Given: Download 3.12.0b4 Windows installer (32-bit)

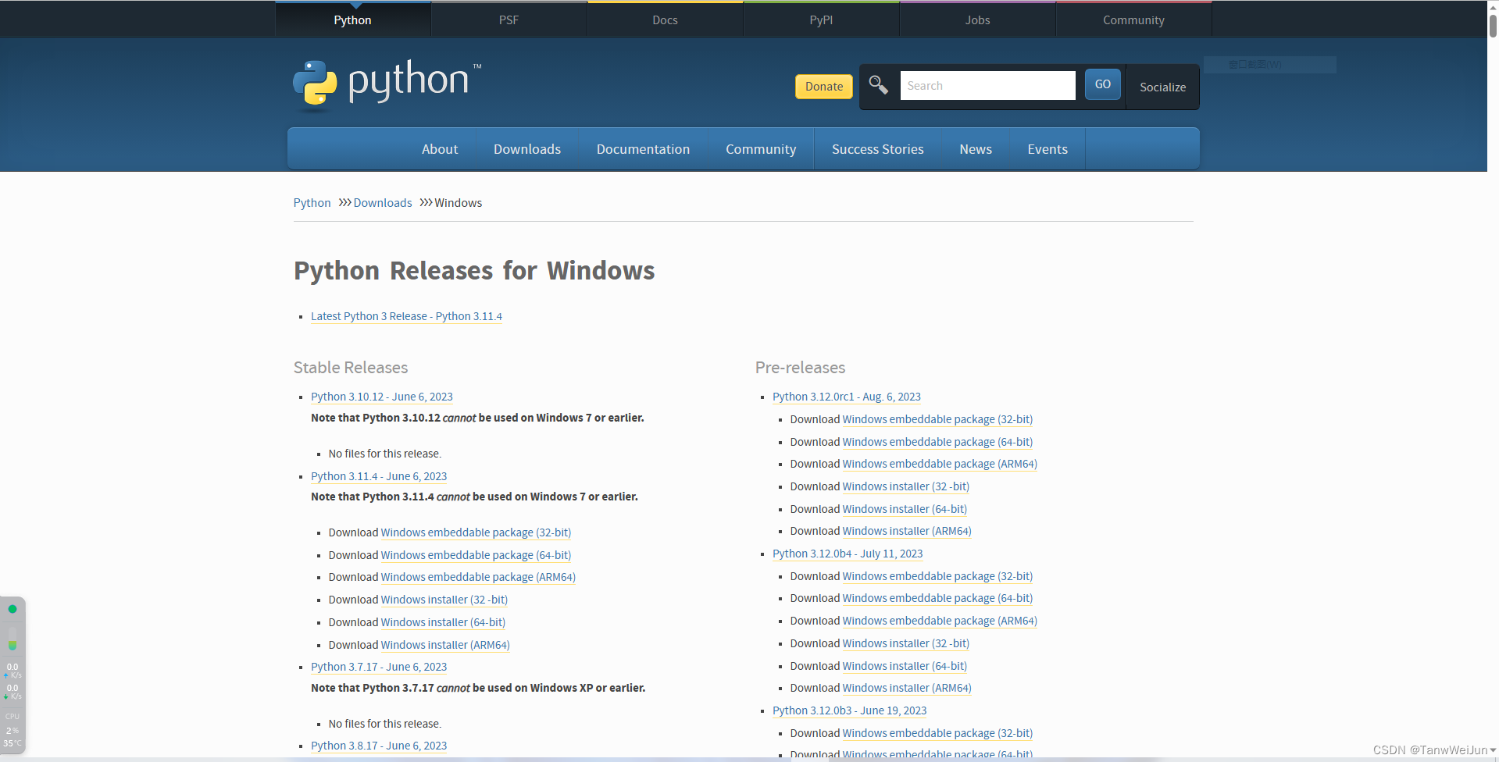Looking at the screenshot, I should pyautogui.click(x=906, y=643).
